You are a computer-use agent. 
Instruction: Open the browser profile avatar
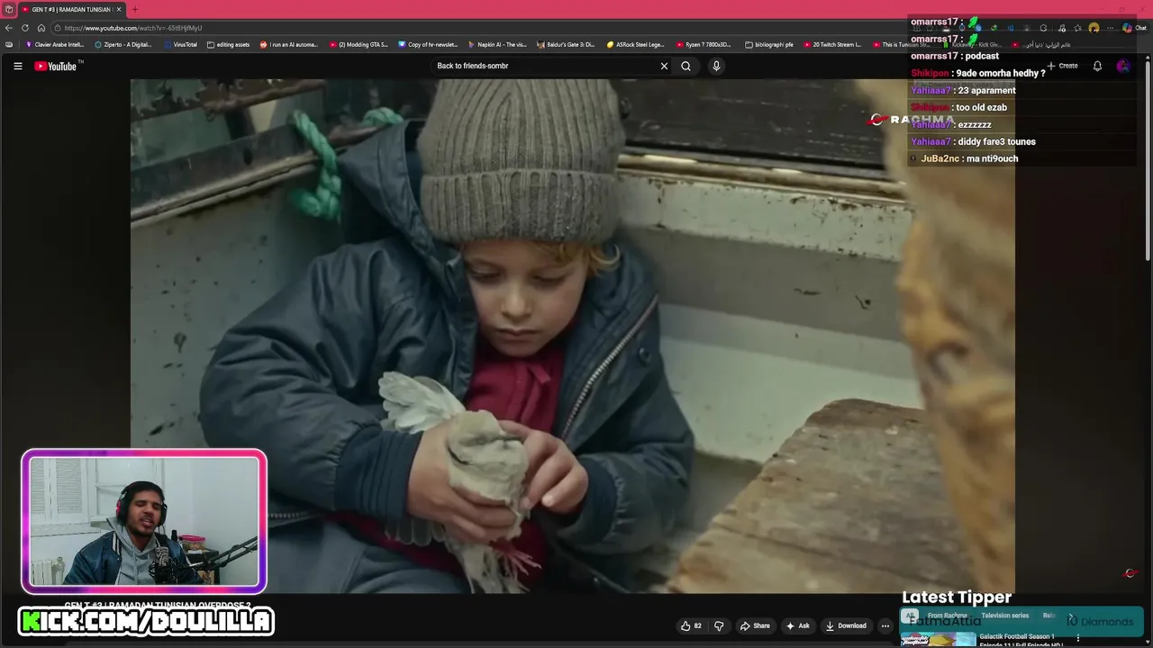pos(1094,28)
